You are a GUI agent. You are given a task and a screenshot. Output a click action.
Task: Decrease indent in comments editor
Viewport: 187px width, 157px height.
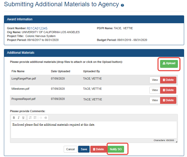41,118
